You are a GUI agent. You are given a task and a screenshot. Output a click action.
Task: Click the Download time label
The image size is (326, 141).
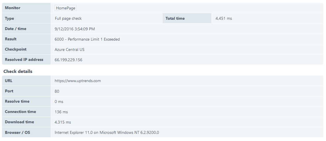[x=19, y=122]
